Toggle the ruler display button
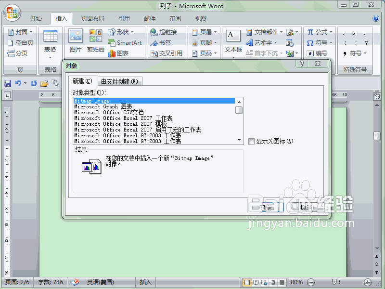 377,96
